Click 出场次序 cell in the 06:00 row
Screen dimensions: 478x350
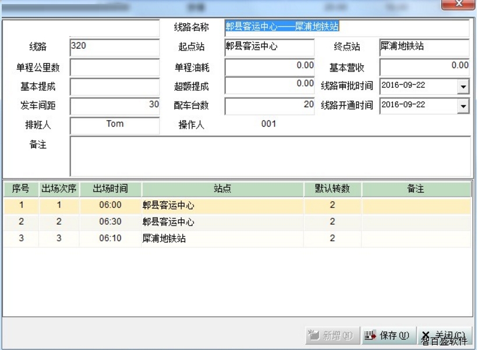coord(59,205)
